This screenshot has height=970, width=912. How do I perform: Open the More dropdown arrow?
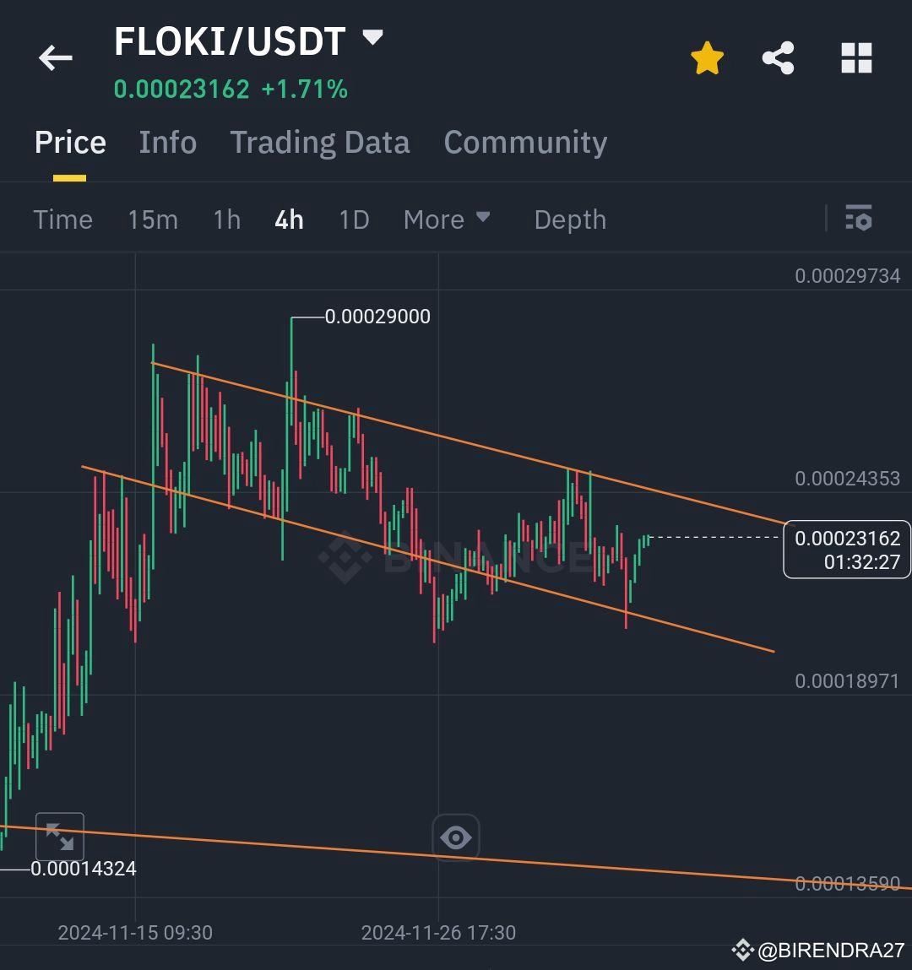tap(483, 218)
